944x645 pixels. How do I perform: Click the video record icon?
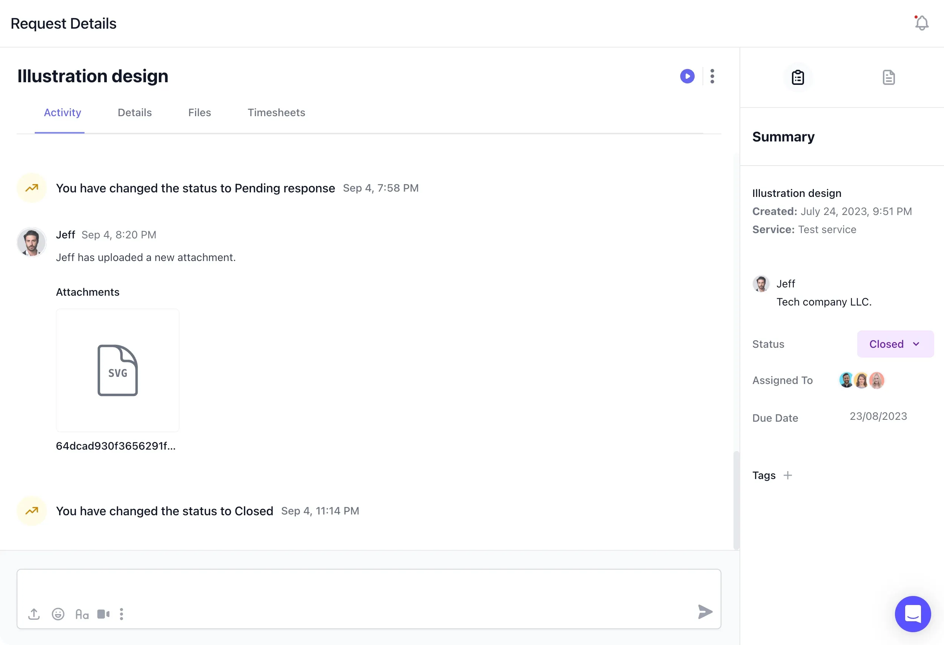coord(103,614)
